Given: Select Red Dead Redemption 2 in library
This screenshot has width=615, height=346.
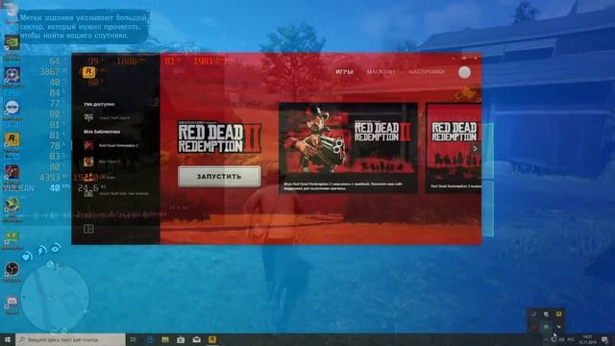Looking at the screenshot, I should 111,145.
